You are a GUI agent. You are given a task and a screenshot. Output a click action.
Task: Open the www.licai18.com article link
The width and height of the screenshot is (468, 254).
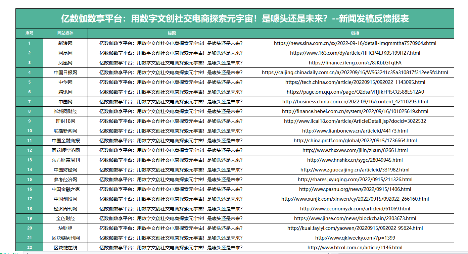355,121
